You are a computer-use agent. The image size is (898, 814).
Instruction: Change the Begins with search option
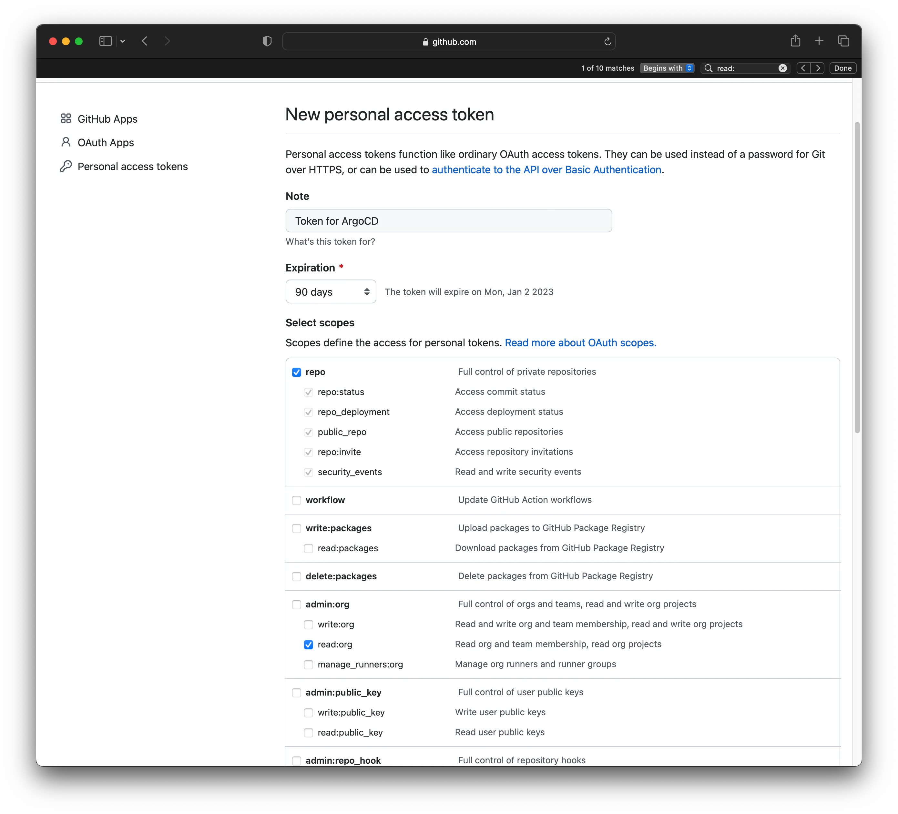pos(666,68)
